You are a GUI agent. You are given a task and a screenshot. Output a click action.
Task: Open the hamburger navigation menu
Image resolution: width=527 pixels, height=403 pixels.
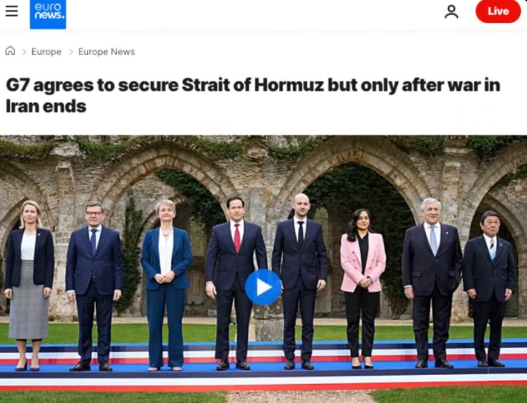click(x=12, y=11)
